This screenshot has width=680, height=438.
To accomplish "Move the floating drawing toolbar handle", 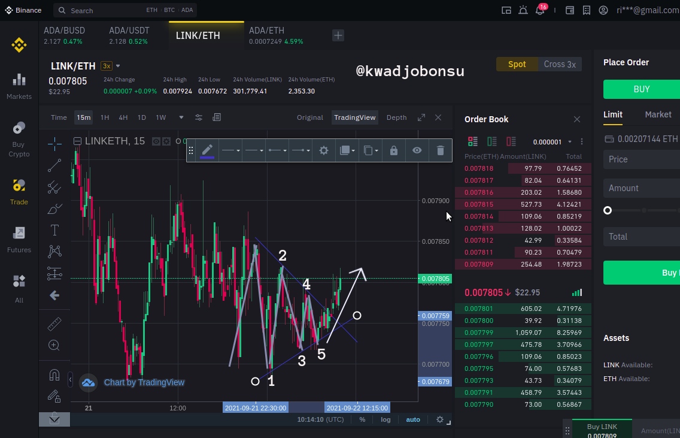I will 191,150.
